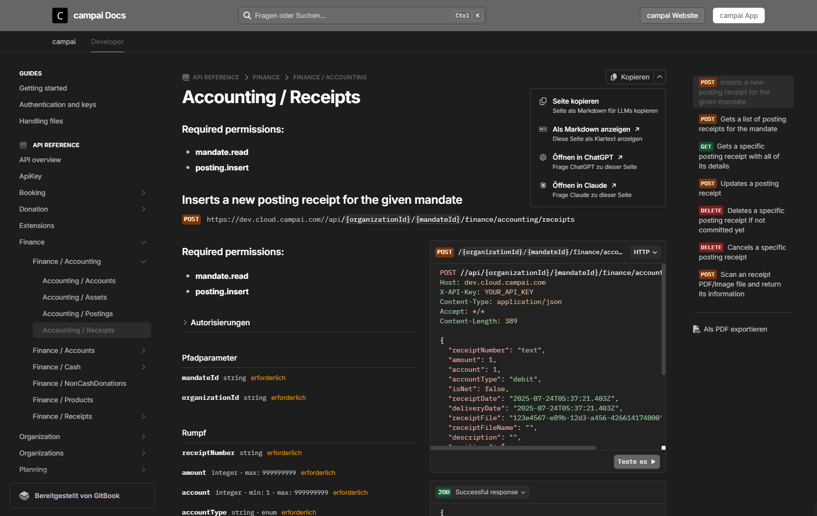This screenshot has width=817, height=516.
Task: Expand the Planning sidebar section
Action: click(x=143, y=470)
